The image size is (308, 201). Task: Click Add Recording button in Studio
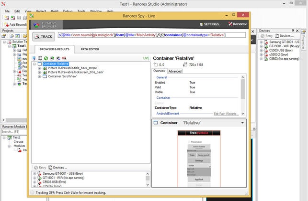[x=15, y=24]
